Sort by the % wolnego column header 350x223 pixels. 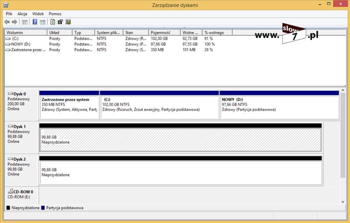tap(217, 32)
